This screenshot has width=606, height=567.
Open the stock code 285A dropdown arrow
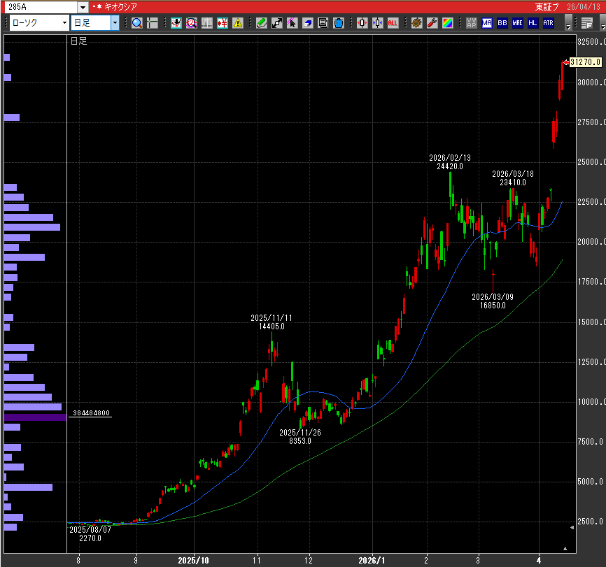point(83,7)
